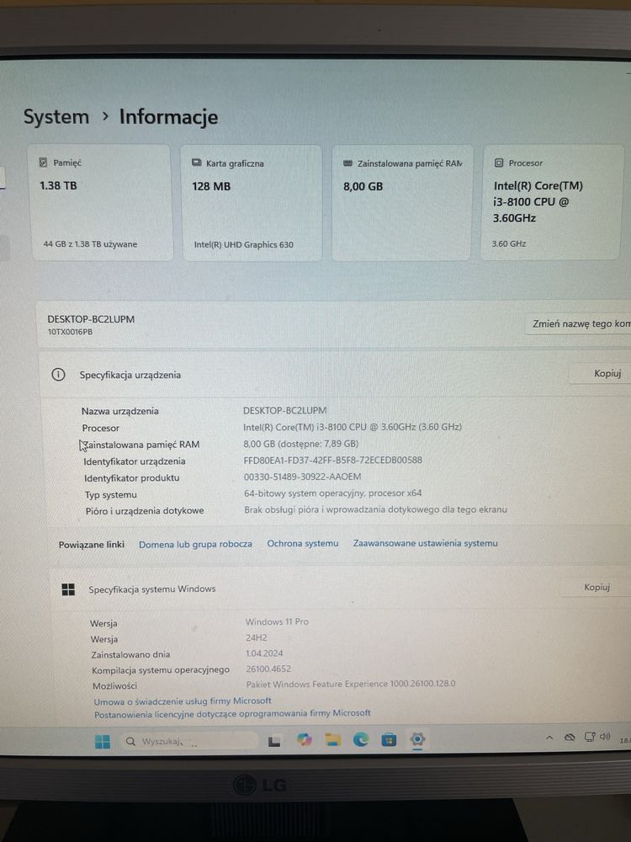631x842 pixels.
Task: Click the cloud sync tray icon
Action: 570,738
